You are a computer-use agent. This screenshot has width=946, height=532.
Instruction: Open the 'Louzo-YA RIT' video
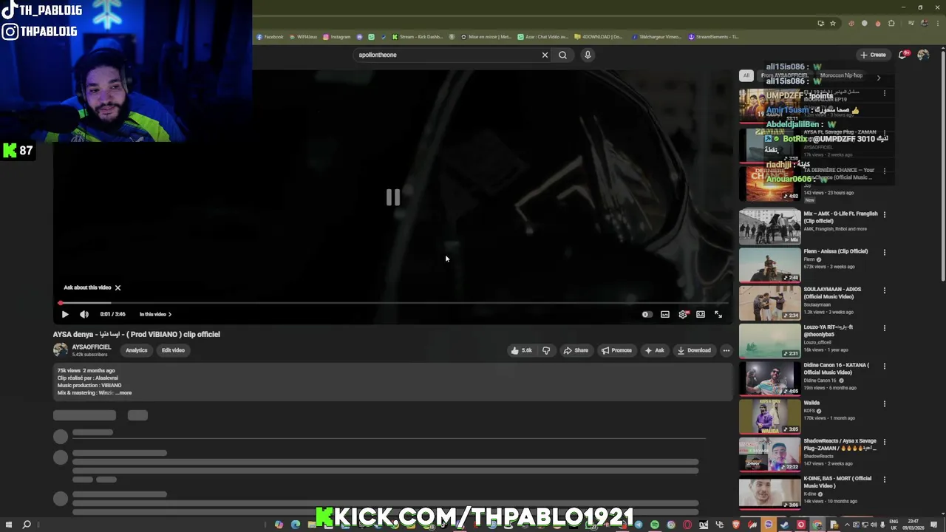coord(770,341)
